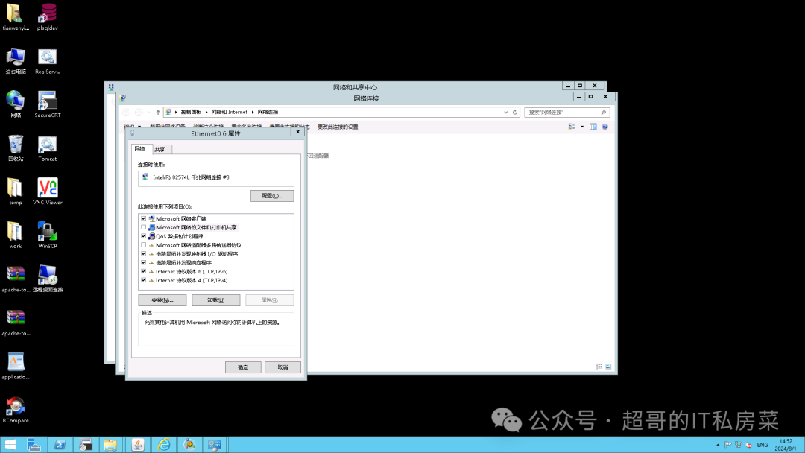Click the 取消 button
This screenshot has height=453, width=805.
pyautogui.click(x=283, y=367)
